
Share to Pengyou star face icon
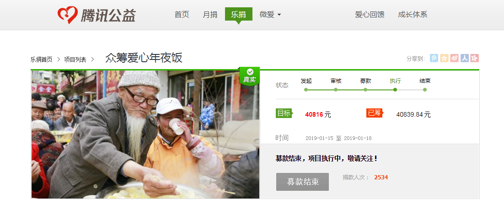click(475, 58)
